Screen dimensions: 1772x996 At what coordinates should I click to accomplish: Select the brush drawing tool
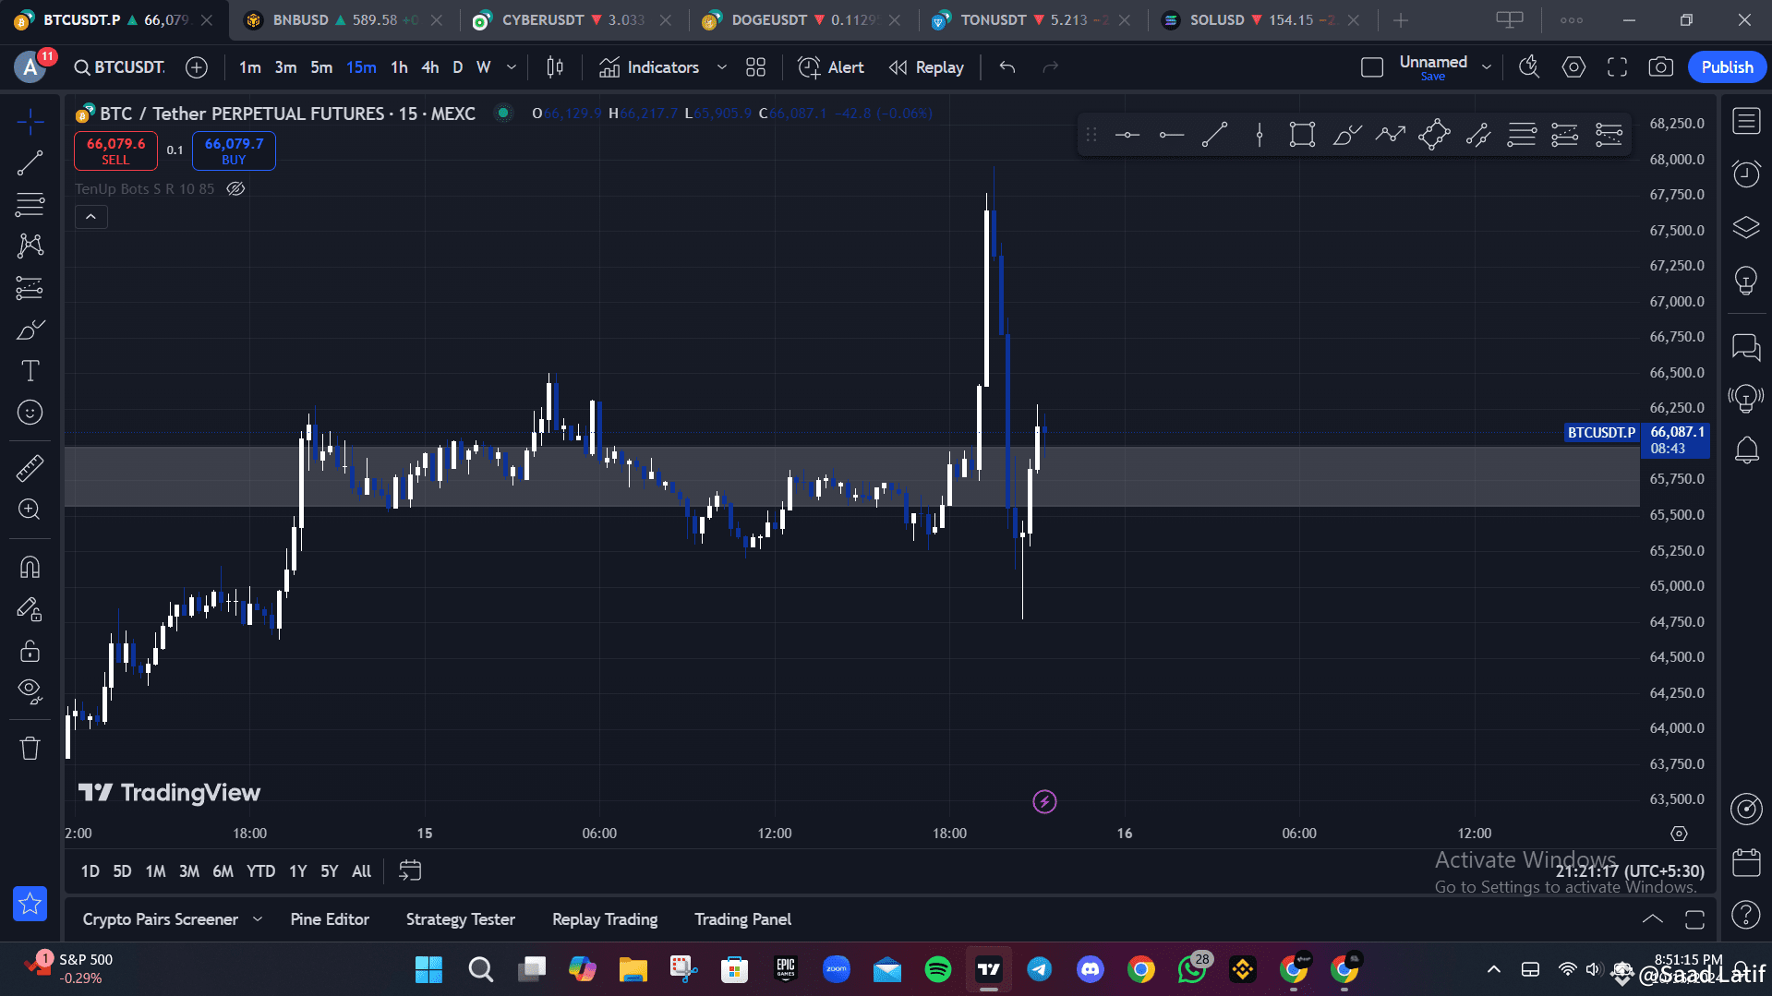click(30, 330)
